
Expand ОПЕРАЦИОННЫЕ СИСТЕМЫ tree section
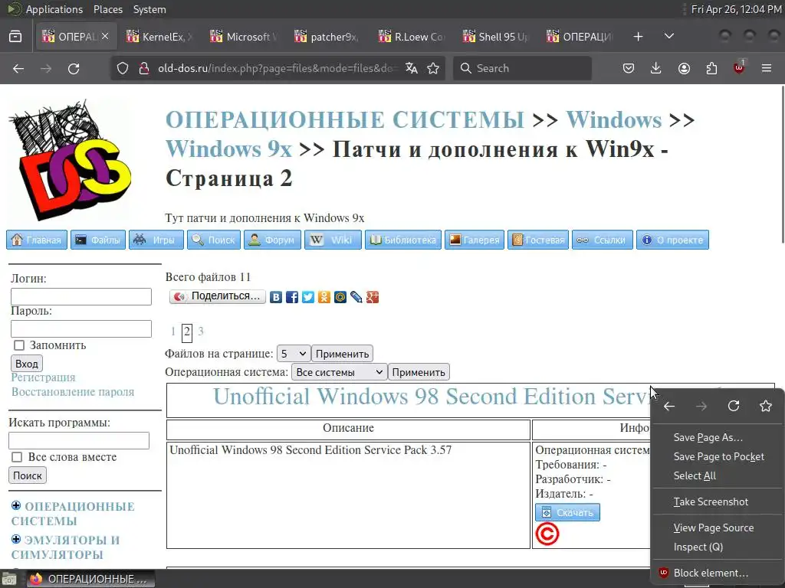(x=16, y=505)
